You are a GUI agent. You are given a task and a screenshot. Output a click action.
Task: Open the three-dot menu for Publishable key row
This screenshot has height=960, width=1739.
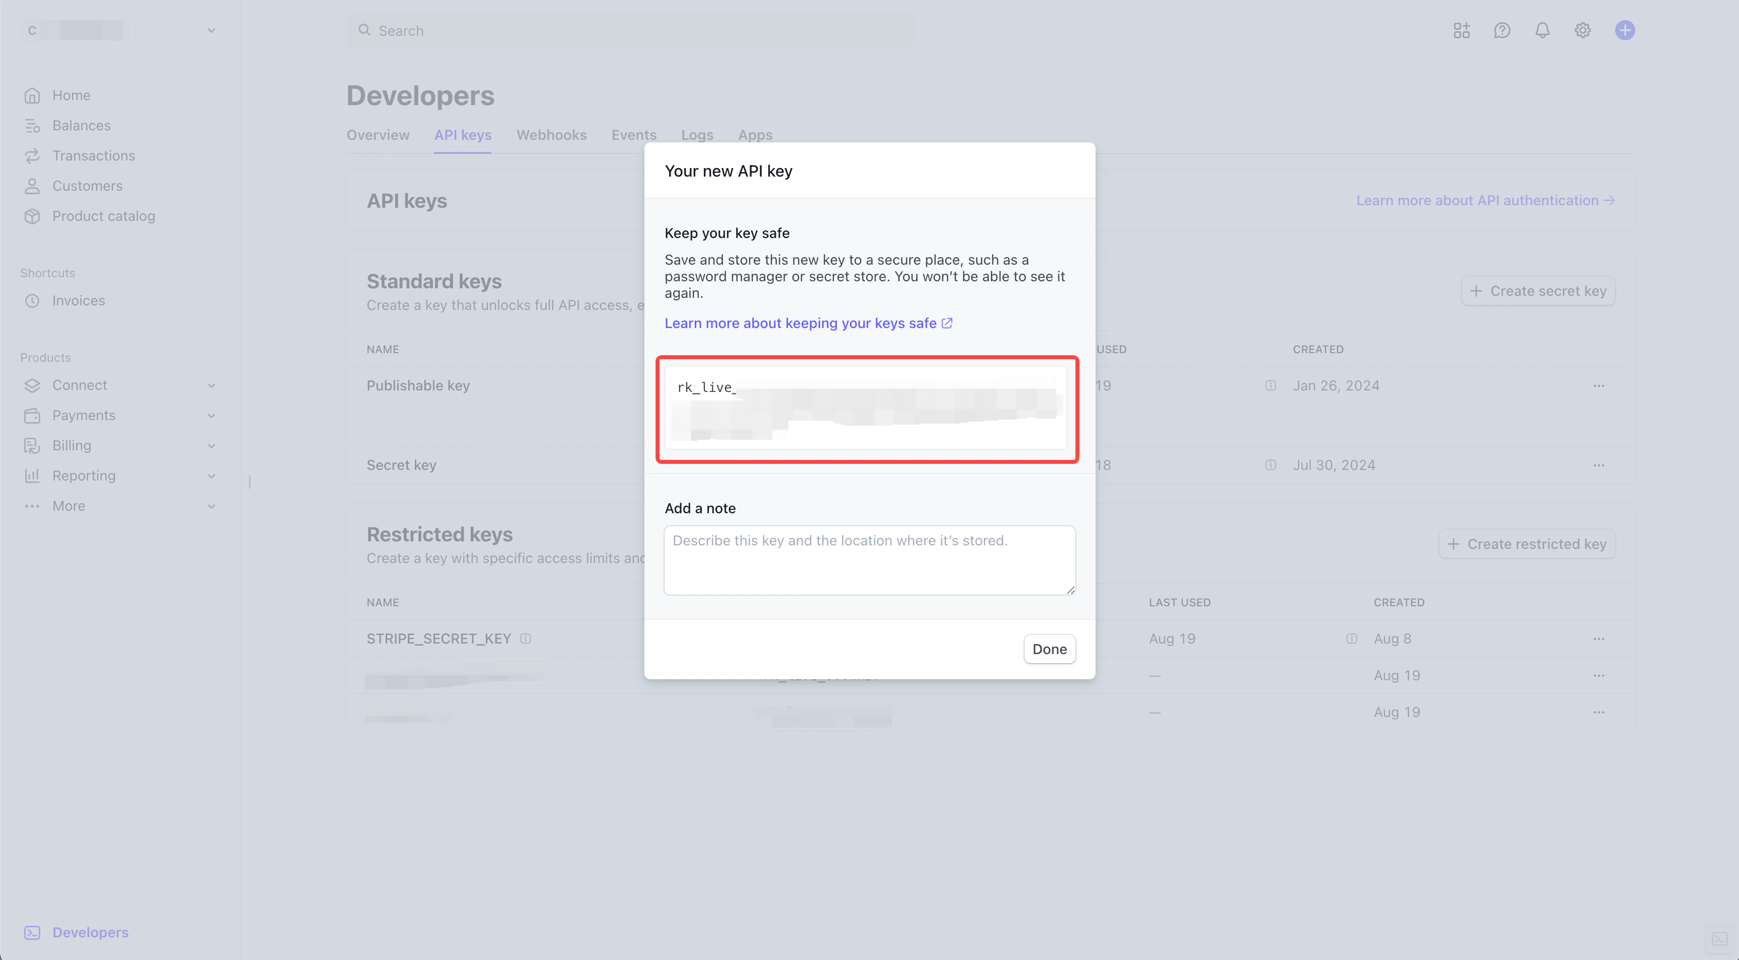[1599, 386]
